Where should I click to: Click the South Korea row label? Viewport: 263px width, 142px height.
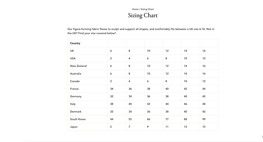78,119
